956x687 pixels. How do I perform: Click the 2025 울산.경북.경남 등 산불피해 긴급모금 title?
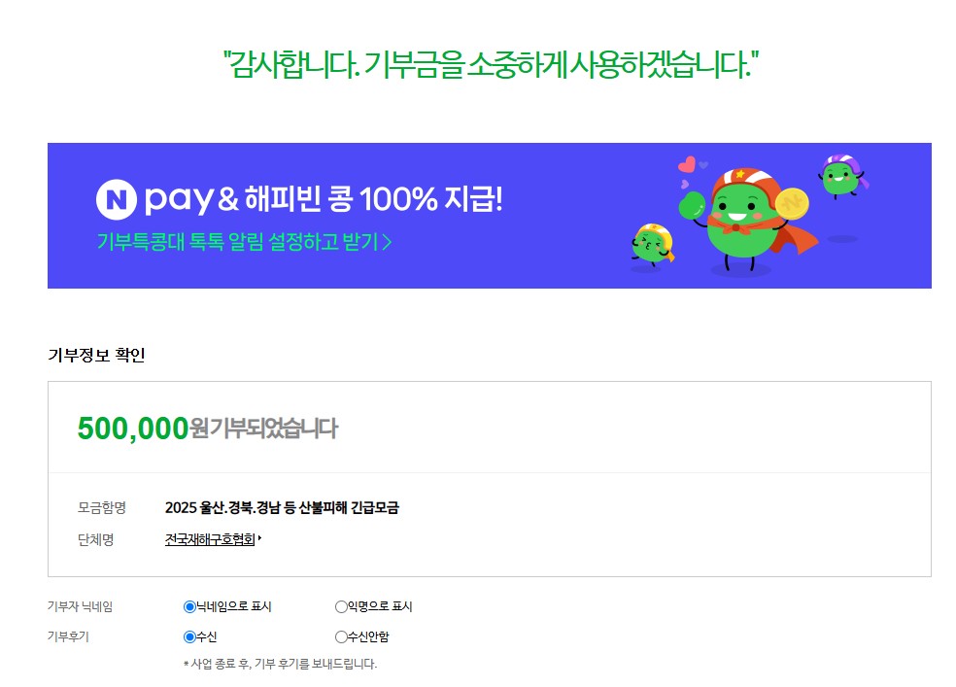tap(282, 508)
